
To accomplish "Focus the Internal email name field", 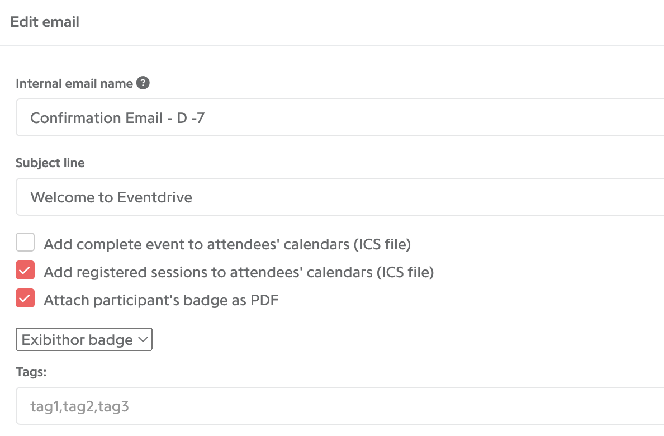I will click(x=340, y=117).
